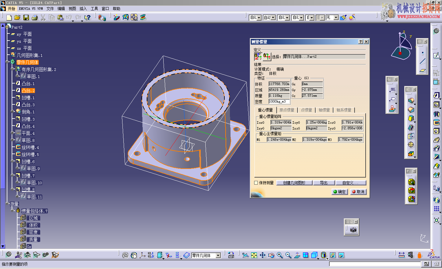Click the 取消 (Cancel) button
The width and height of the screenshot is (442, 269).
click(358, 192)
